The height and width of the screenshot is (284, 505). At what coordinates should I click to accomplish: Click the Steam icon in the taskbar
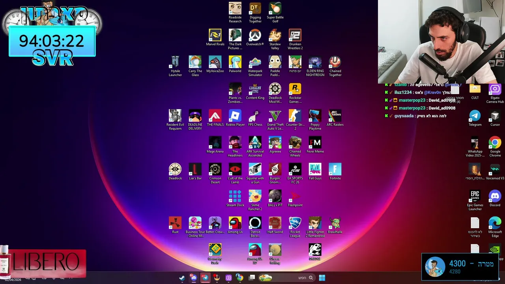tap(182, 278)
